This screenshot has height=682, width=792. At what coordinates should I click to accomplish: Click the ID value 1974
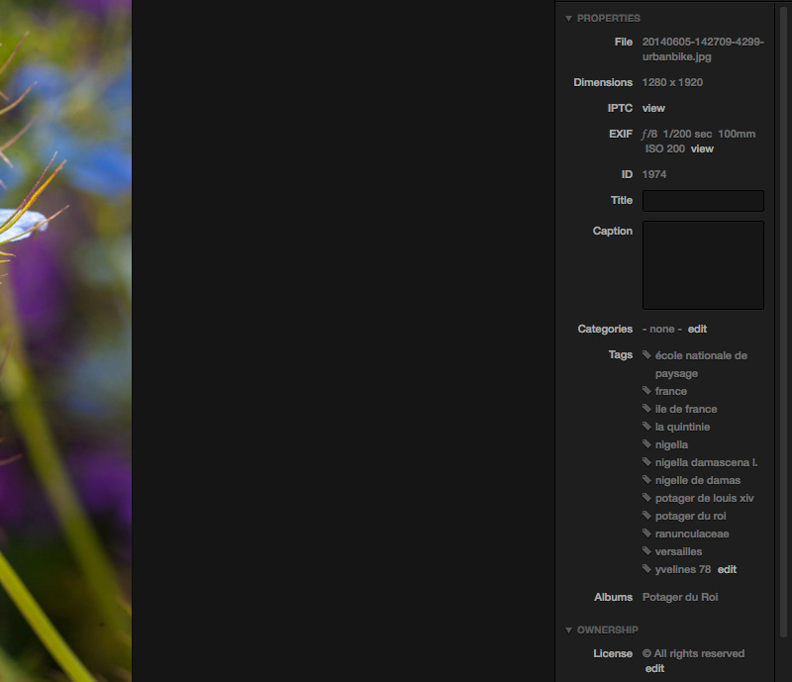[654, 174]
